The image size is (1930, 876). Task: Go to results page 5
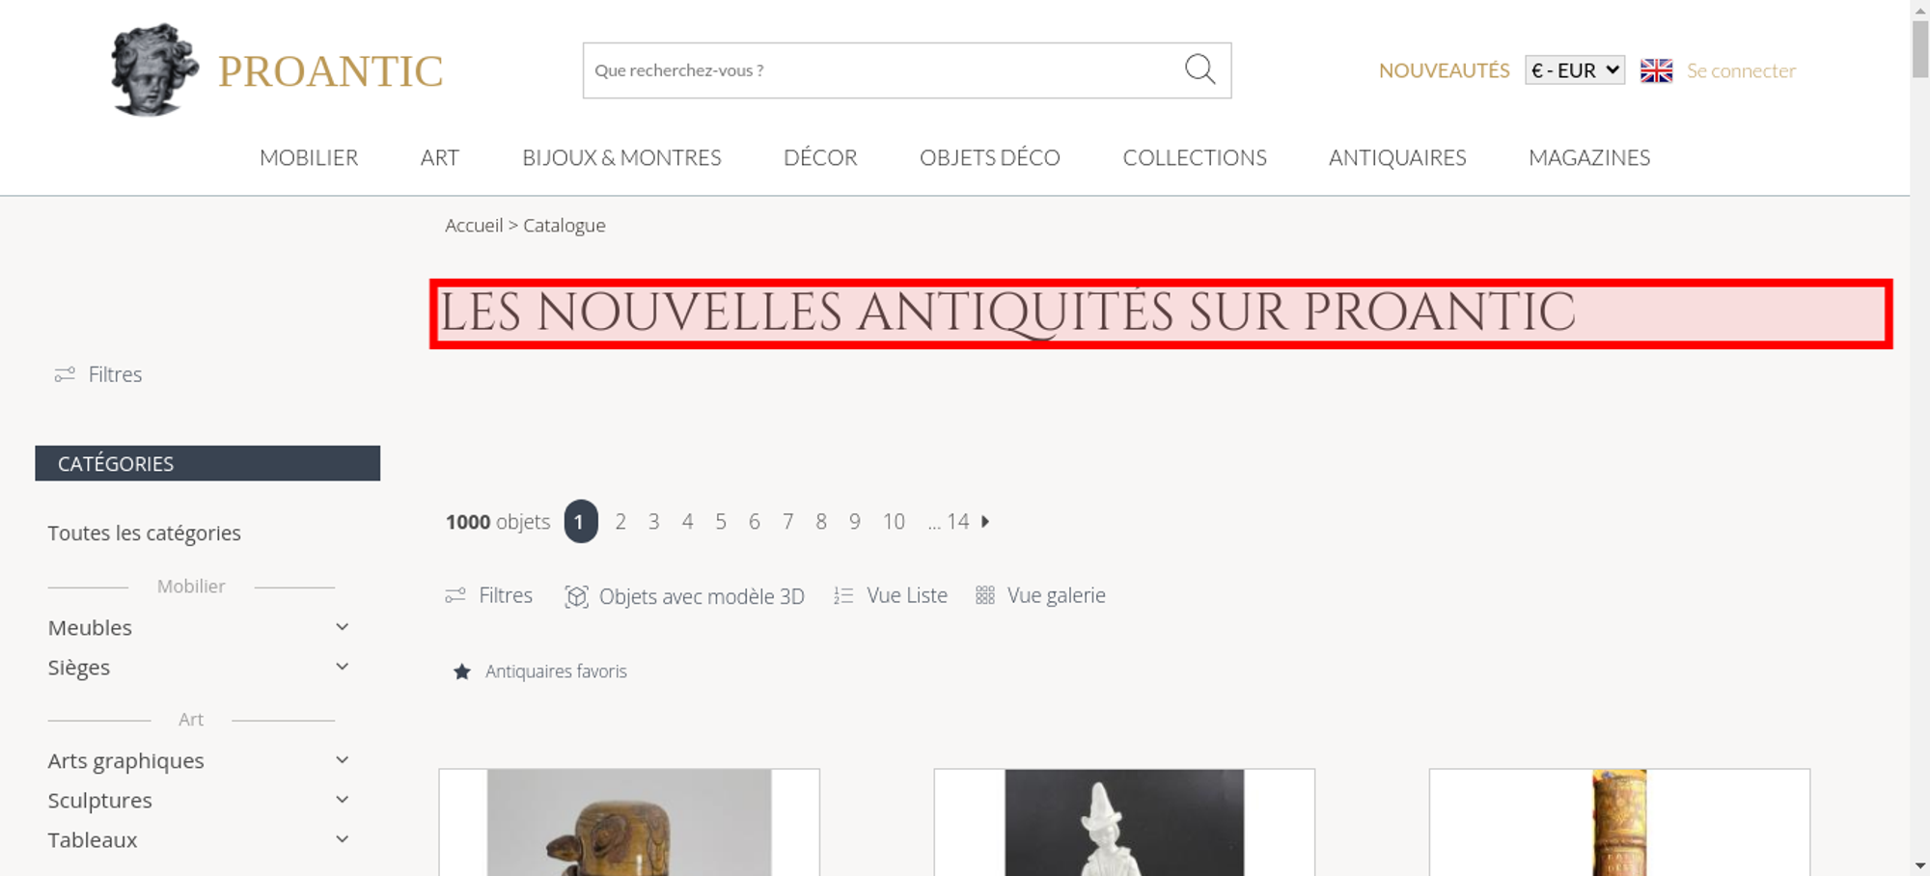tap(721, 521)
